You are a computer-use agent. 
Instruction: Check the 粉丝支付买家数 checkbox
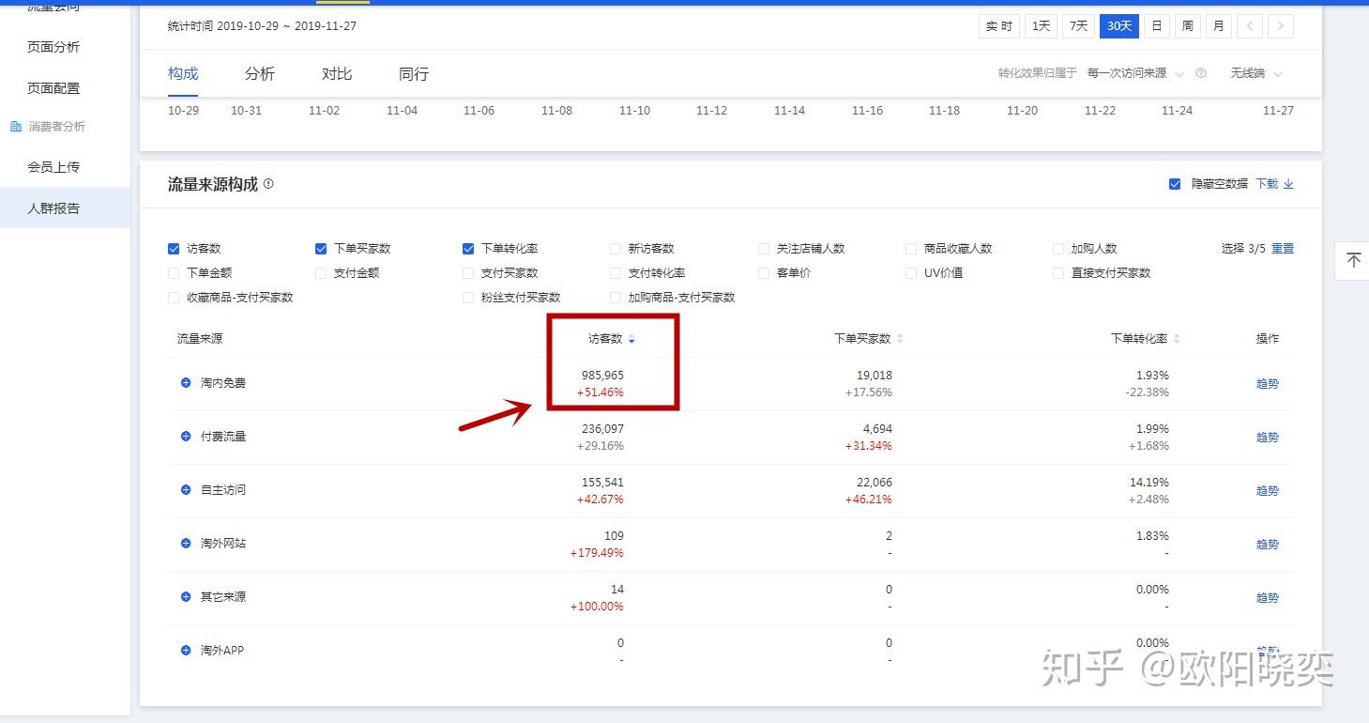[468, 298]
